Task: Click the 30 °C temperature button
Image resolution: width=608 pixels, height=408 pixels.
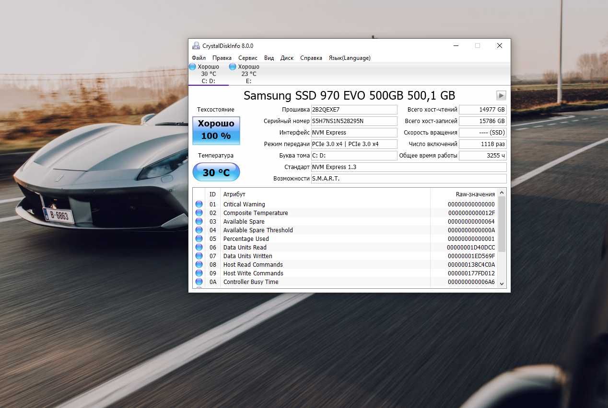Action: click(216, 172)
